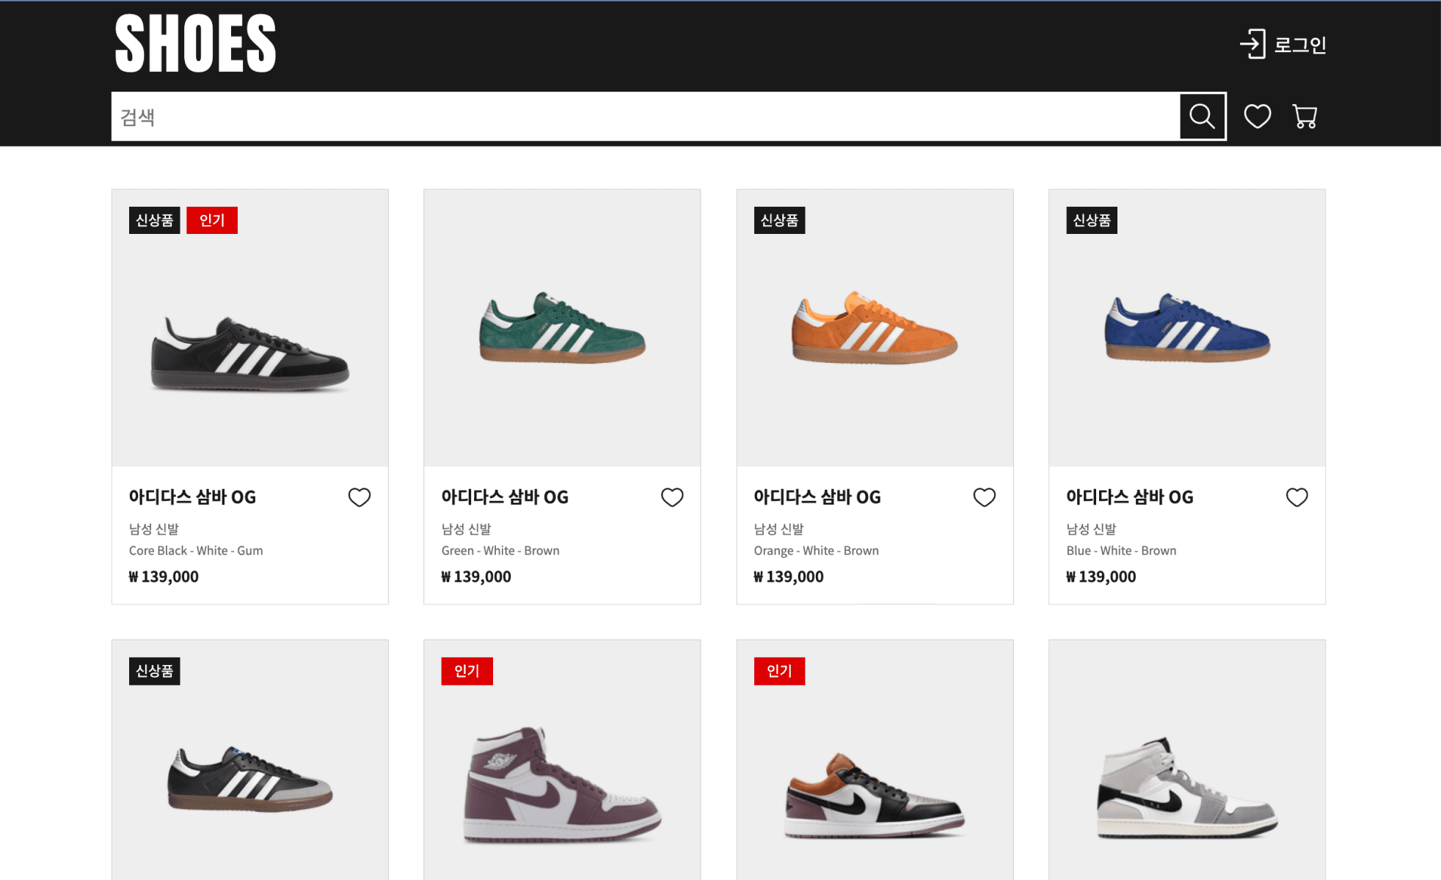Open the maroon Jordan 1 high-top image
This screenshot has width=1441, height=880.
(x=562, y=785)
